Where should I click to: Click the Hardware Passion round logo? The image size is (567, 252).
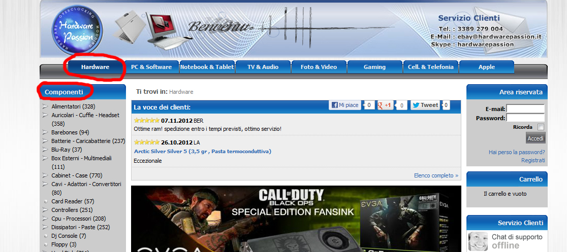click(x=77, y=30)
